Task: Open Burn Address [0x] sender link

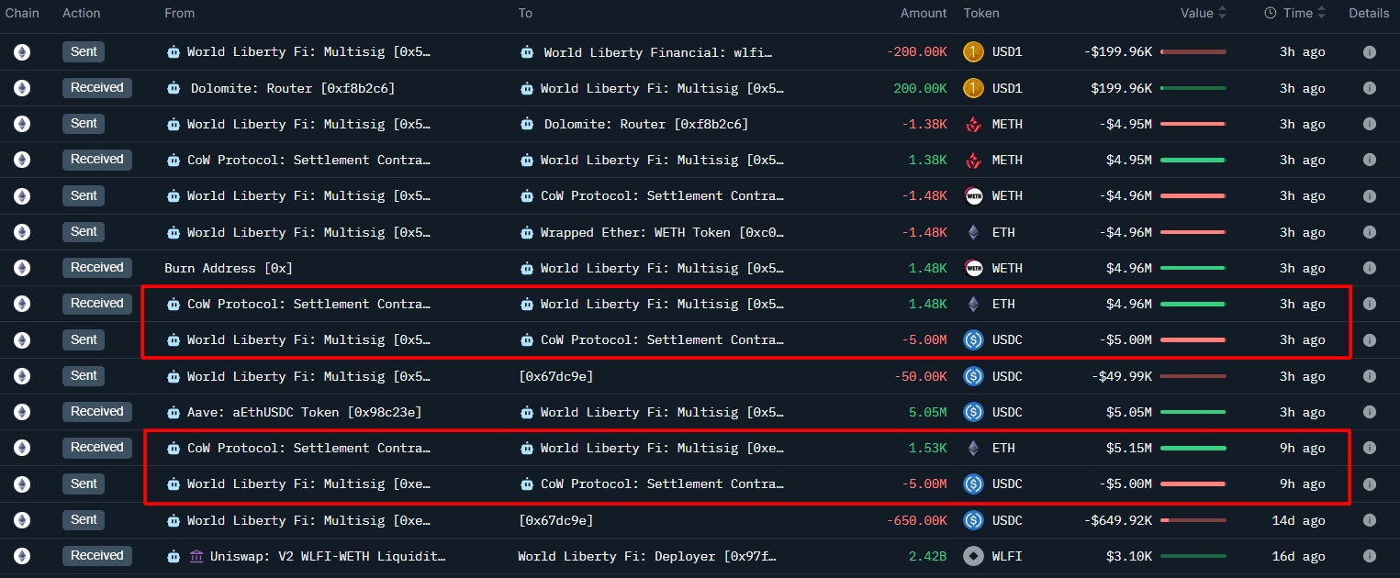Action: [x=229, y=269]
